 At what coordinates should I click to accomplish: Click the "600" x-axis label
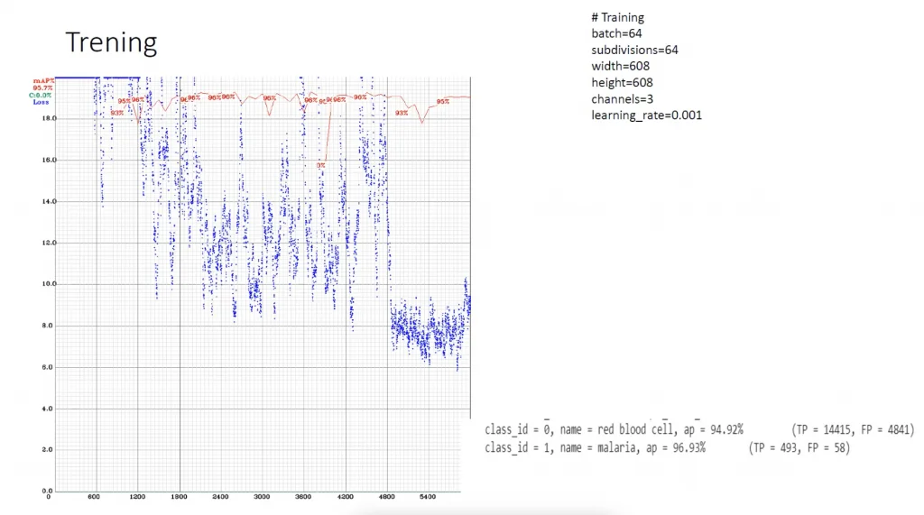click(94, 497)
